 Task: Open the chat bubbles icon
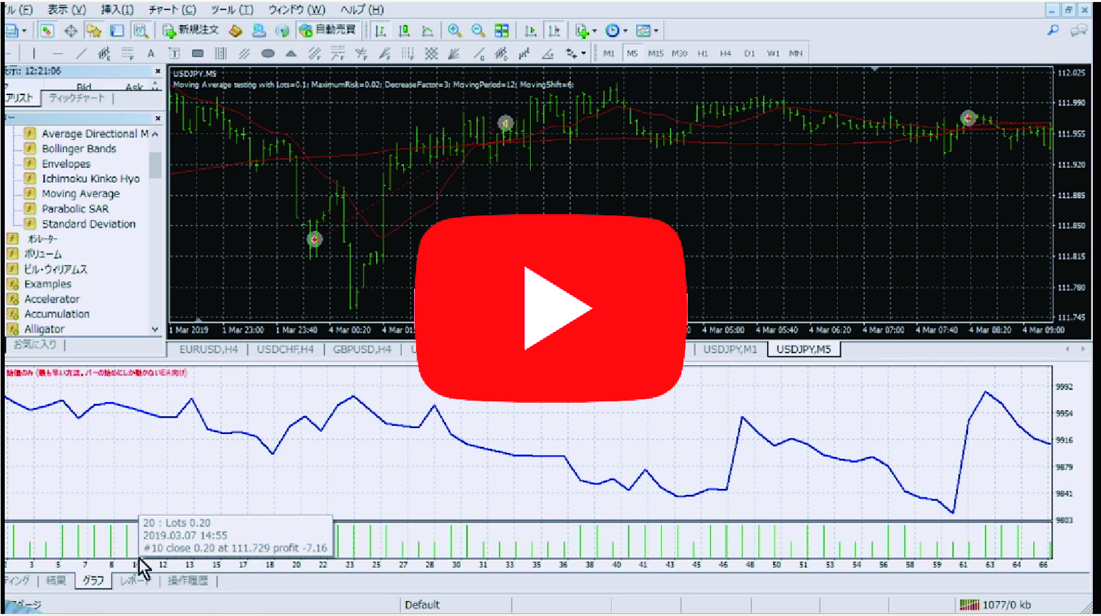[x=1079, y=31]
